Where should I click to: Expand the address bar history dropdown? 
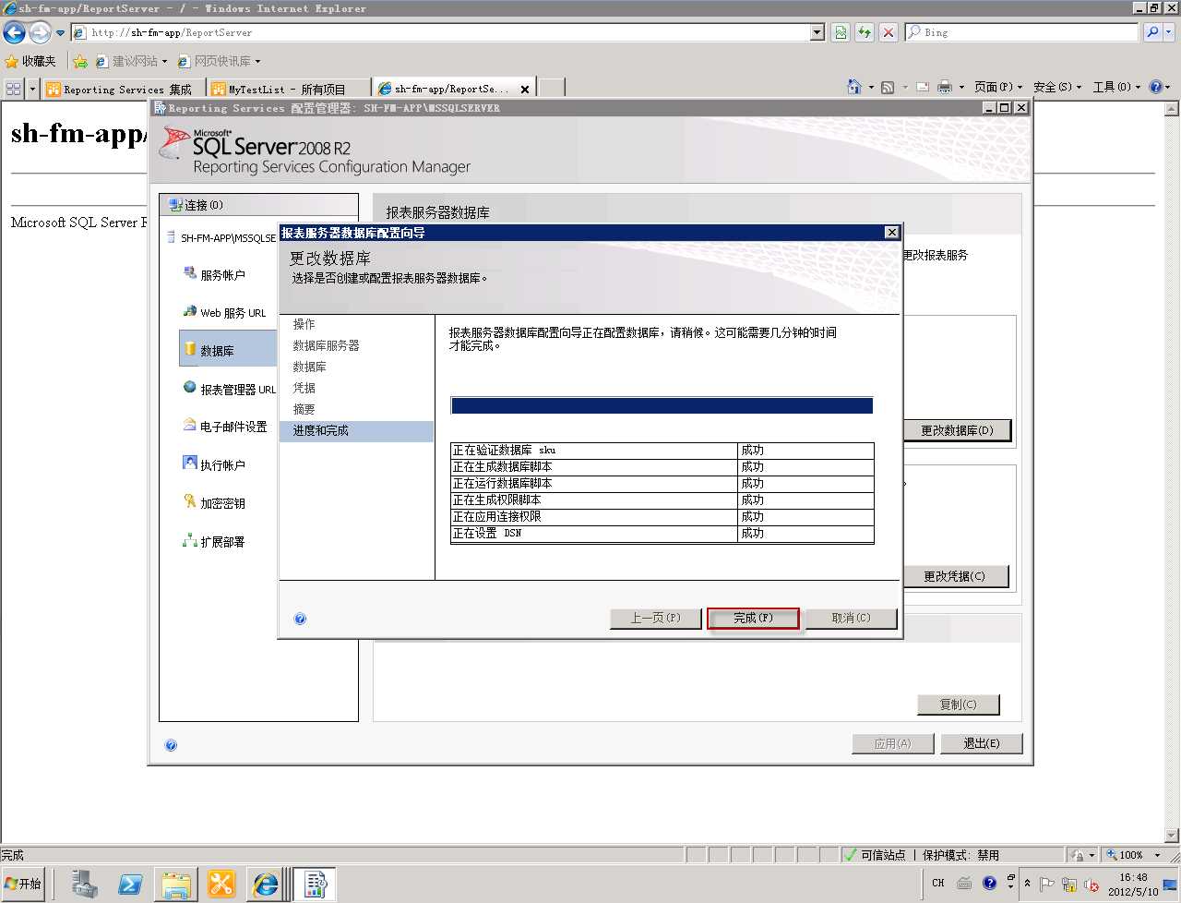click(817, 32)
